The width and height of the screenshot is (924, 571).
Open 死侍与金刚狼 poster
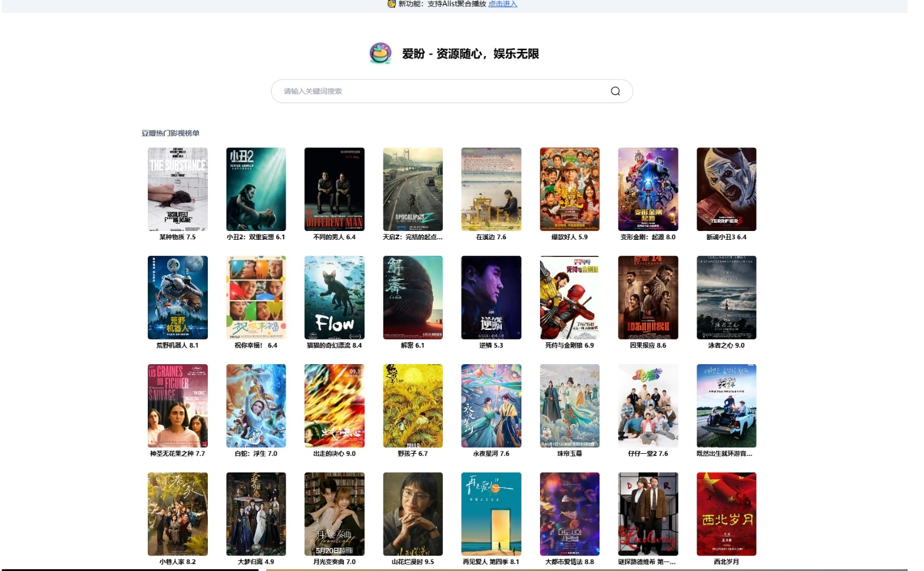click(x=569, y=298)
